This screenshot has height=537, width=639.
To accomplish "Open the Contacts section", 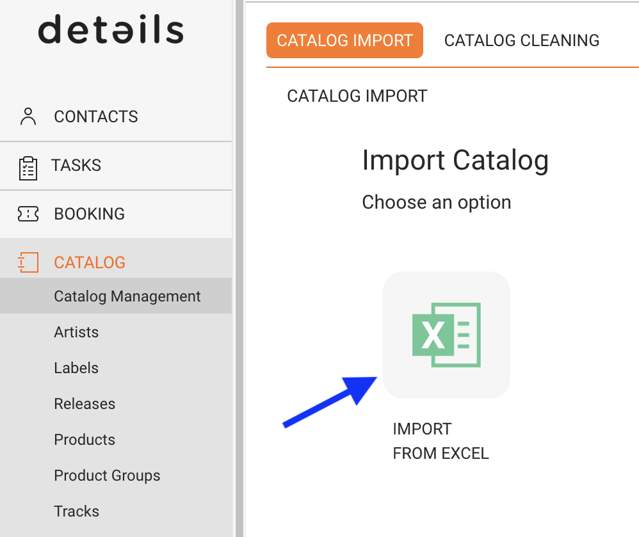I will tap(96, 116).
